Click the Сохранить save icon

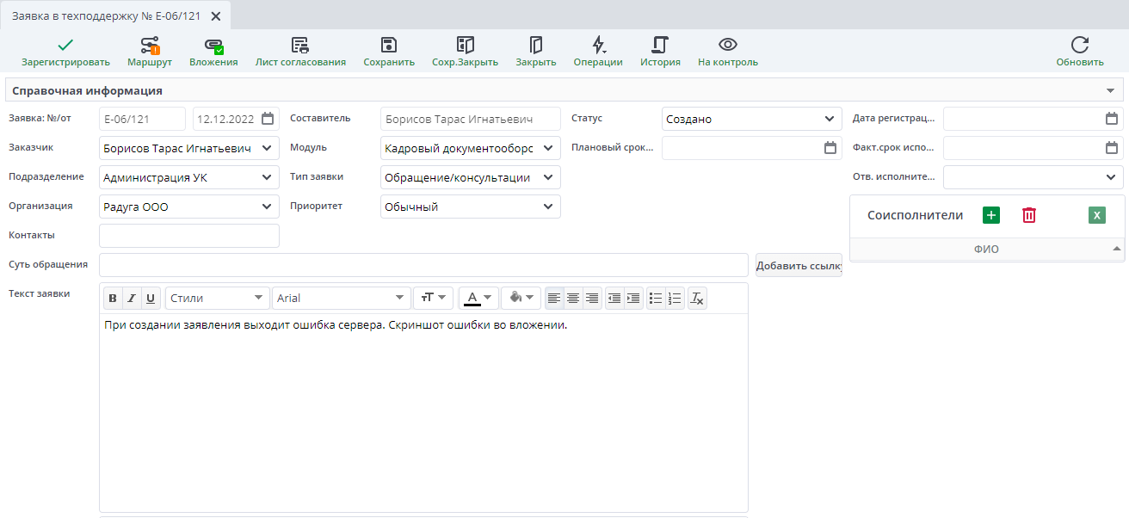389,46
